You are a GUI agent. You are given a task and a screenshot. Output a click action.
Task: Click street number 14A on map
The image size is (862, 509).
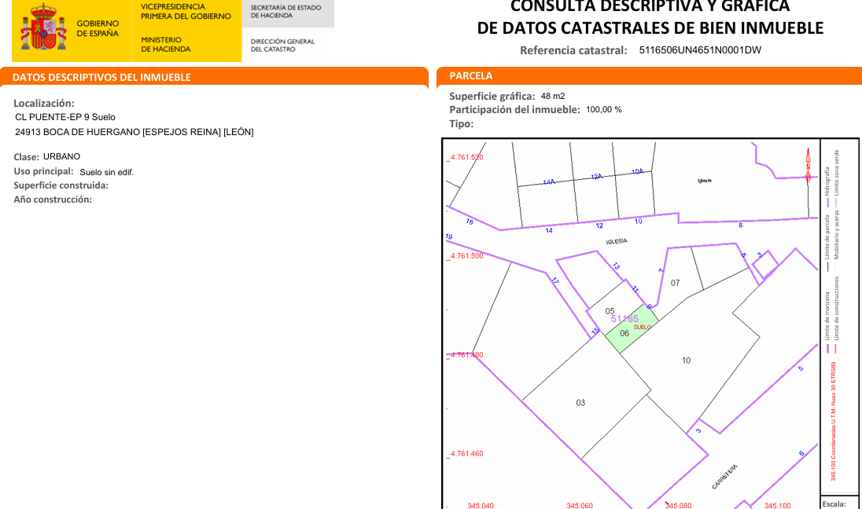tap(549, 181)
